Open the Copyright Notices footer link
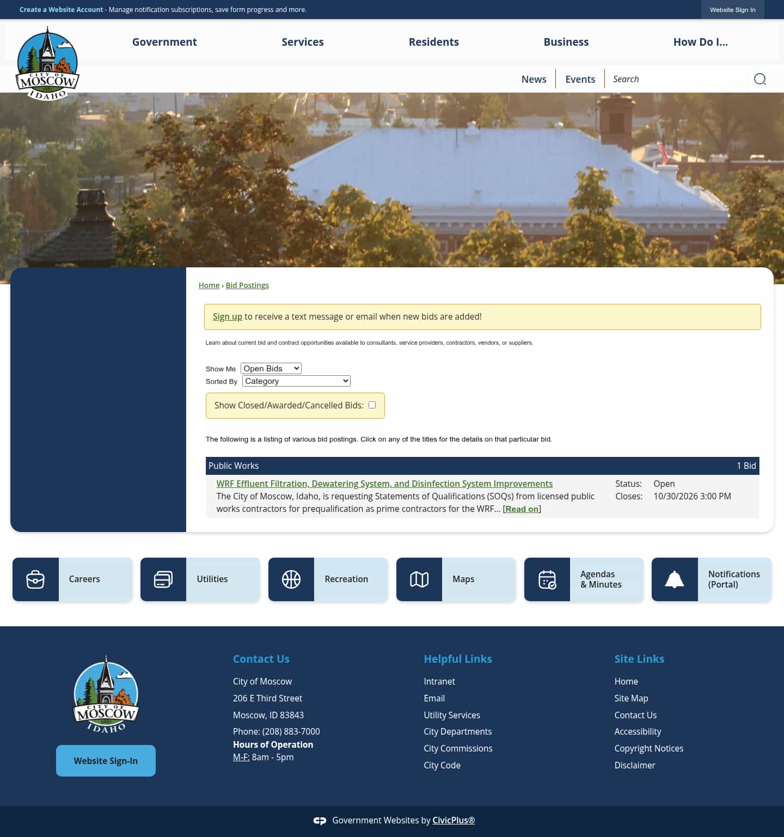Viewport: 784px width, 837px height. coord(649,748)
